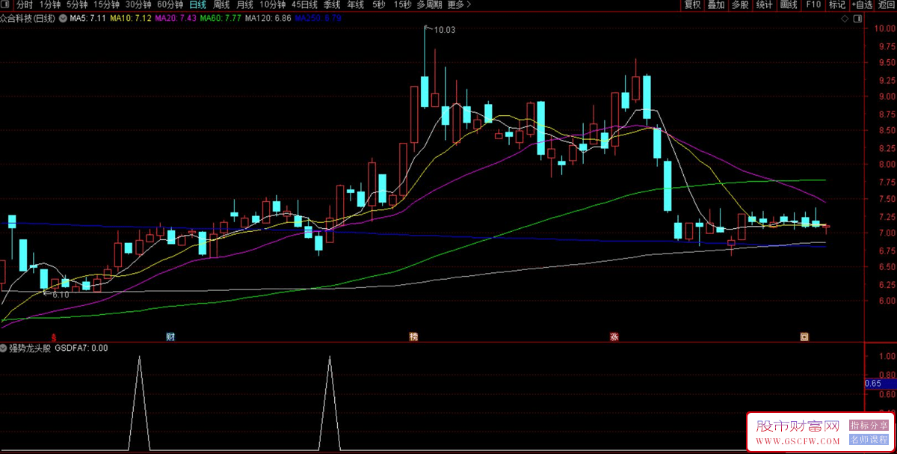This screenshot has width=897, height=454.
Task: Click the +自选 add to watchlist button
Action: tap(861, 4)
